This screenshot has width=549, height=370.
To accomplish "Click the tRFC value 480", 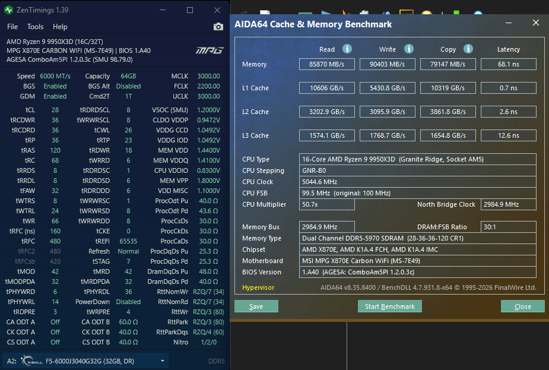I will point(55,241).
